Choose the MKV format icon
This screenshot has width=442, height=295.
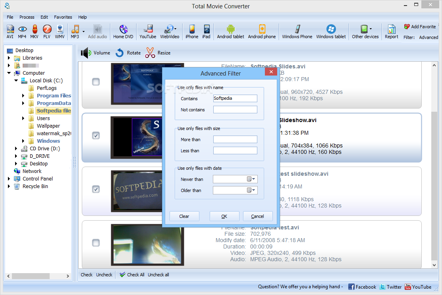point(35,31)
